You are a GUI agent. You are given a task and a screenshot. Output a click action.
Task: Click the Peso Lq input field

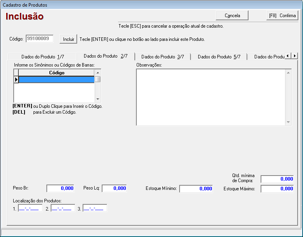click(x=115, y=188)
